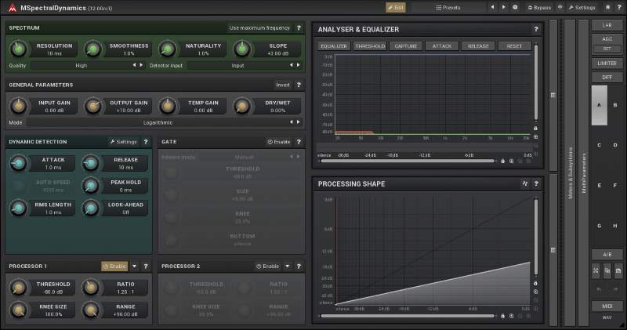Open Spectrum section help question mark

299,27
